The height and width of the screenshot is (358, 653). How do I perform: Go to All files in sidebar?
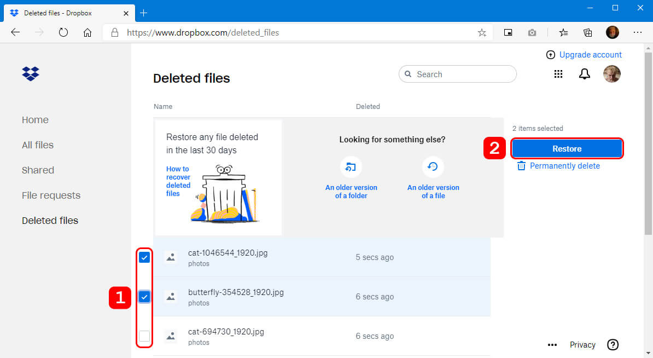[38, 145]
